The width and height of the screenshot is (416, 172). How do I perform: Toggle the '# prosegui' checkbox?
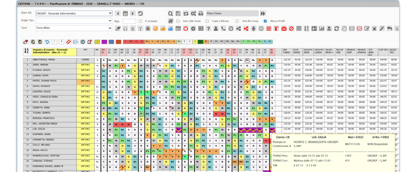[140, 21]
